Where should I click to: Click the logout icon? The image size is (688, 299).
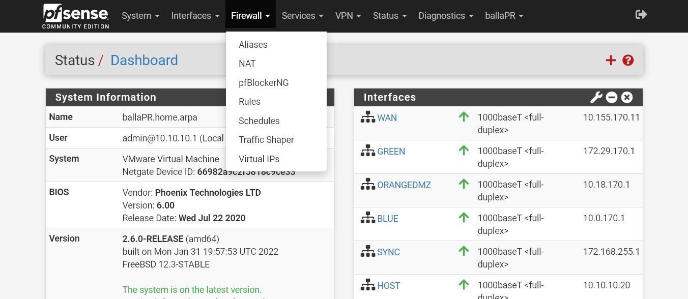pyautogui.click(x=641, y=15)
